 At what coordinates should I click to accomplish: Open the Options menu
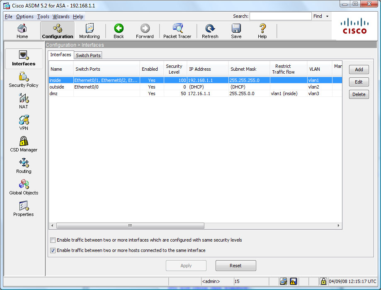coord(25,17)
